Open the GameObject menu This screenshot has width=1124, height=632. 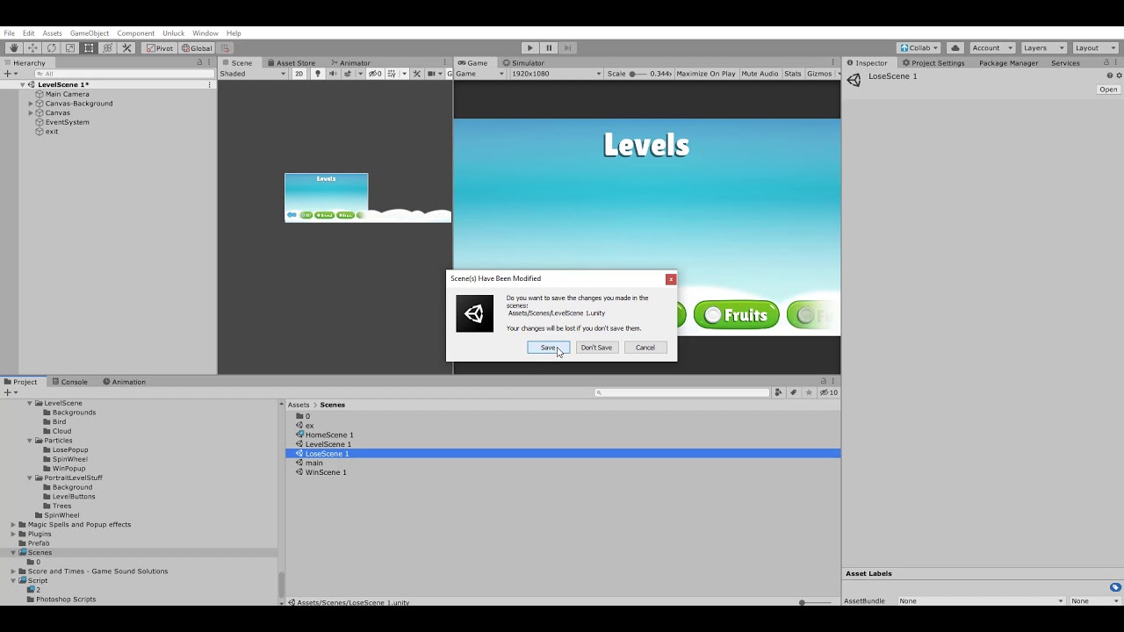90,33
